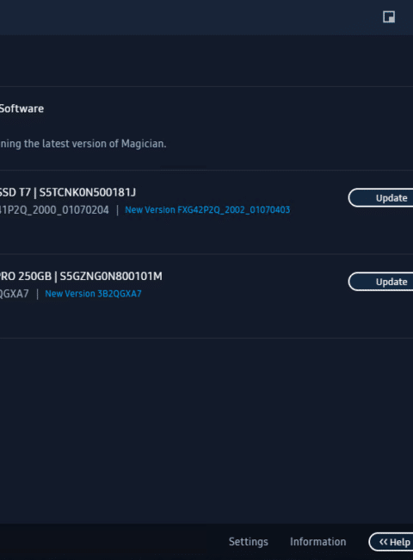The width and height of the screenshot is (413, 560).
Task: Click the double-chevron icon beside Help
Action: (383, 542)
